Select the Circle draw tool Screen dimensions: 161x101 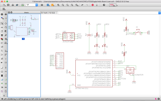tap(2, 72)
